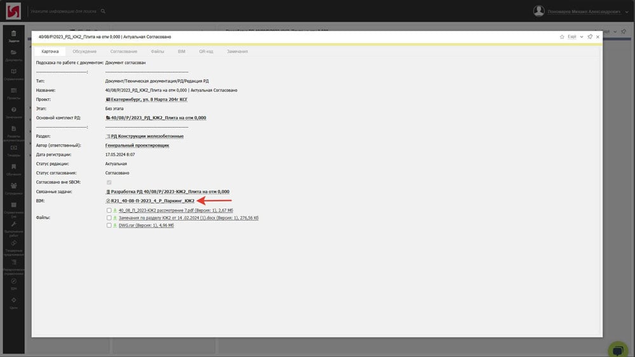Screen dimensions: 635x357
Task: Switch to the Обсуждение tab
Action: 84,51
